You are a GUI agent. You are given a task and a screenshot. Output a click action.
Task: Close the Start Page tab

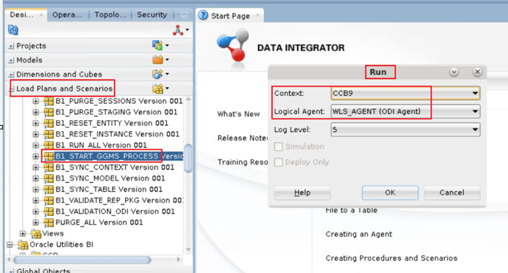point(258,15)
